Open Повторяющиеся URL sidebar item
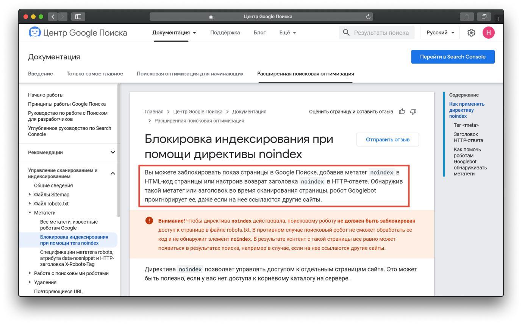Image resolution: width=522 pixels, height=324 pixels. pos(58,291)
